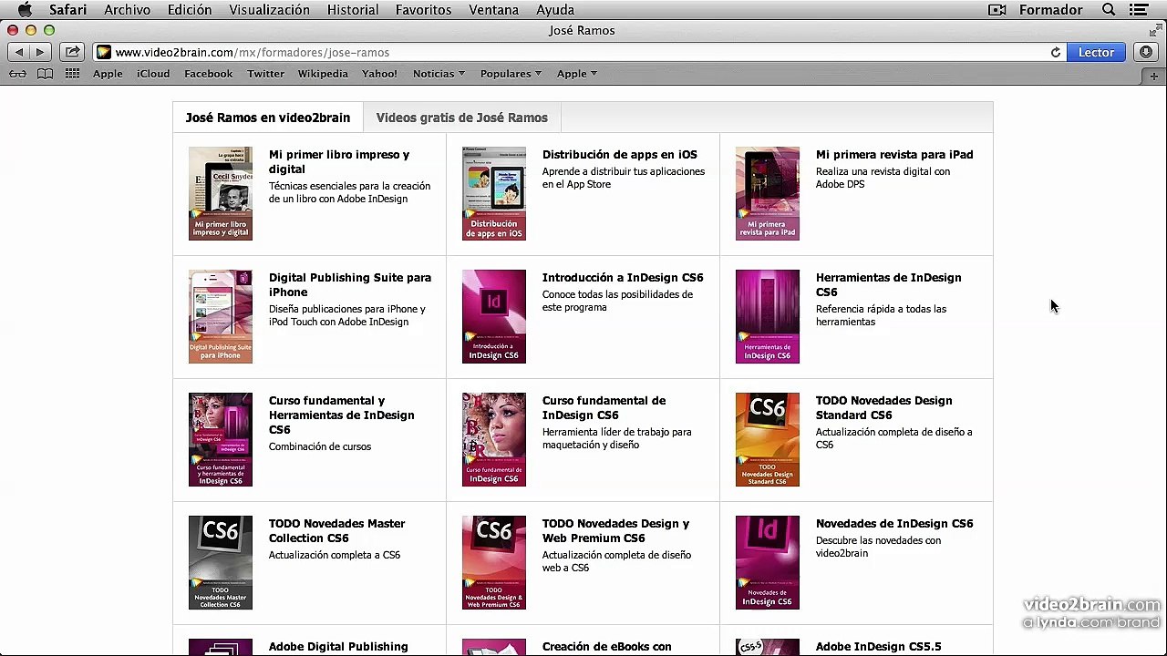Click the Novedades de InDesign CS6 cover
1167x656 pixels.
click(768, 563)
